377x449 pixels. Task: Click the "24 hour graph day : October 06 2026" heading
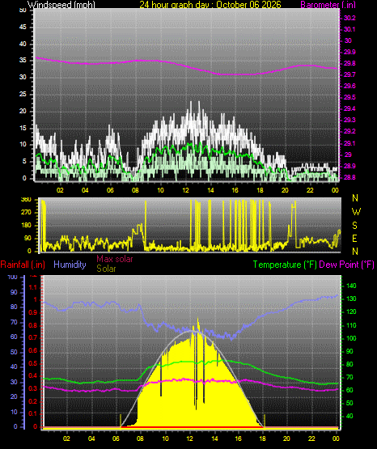(210, 5)
